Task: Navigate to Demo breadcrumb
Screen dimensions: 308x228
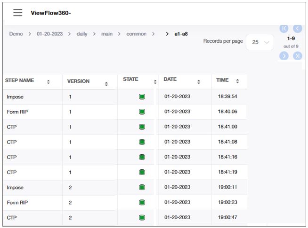Action: (16, 34)
